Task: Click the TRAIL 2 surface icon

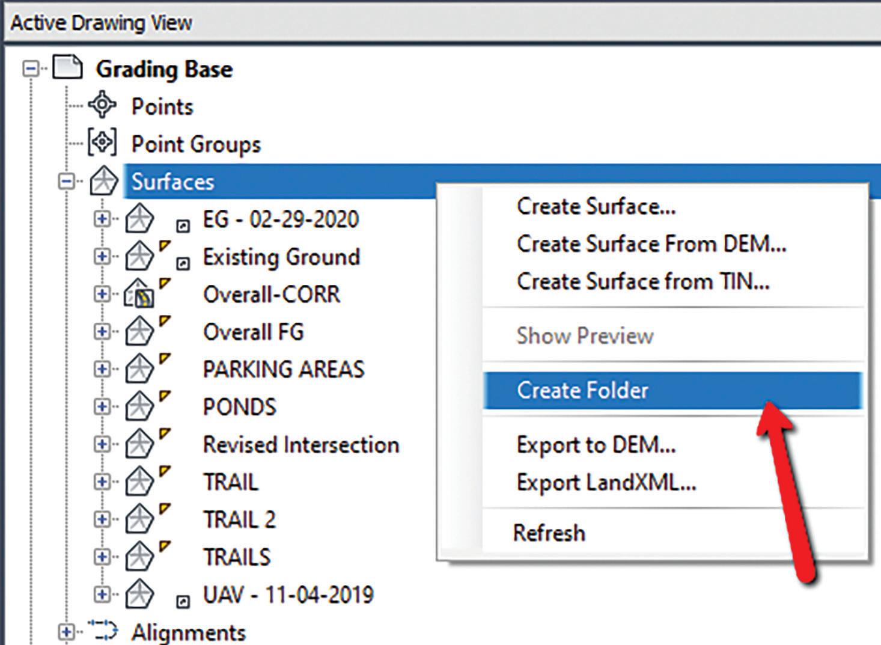Action: click(139, 519)
